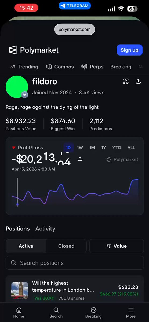The width and height of the screenshot is (149, 322).
Task: Switch chart range to 1W
Action: coord(80,148)
